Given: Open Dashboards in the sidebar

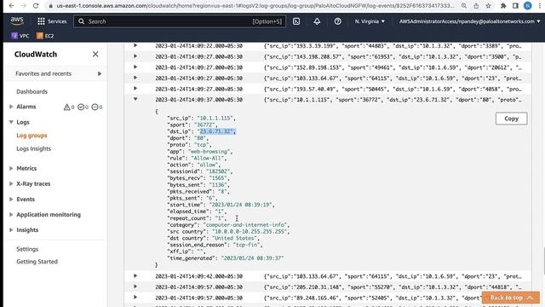Looking at the screenshot, I should (x=32, y=91).
